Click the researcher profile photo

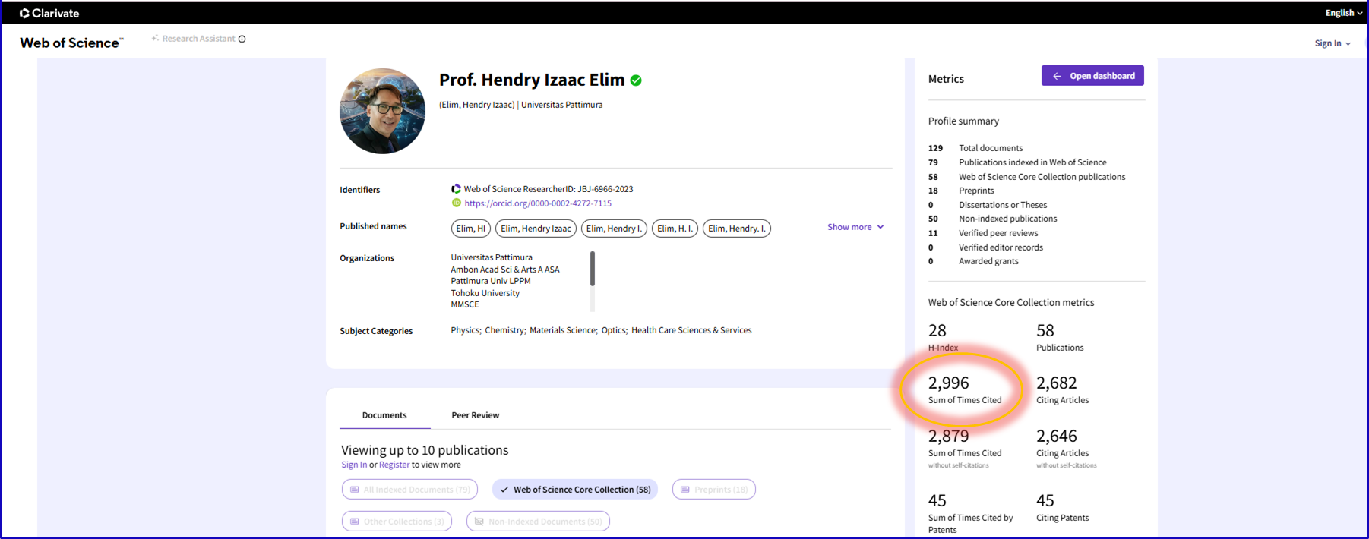[382, 111]
